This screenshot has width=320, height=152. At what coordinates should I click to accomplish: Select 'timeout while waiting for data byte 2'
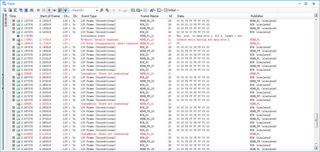pos(203,40)
